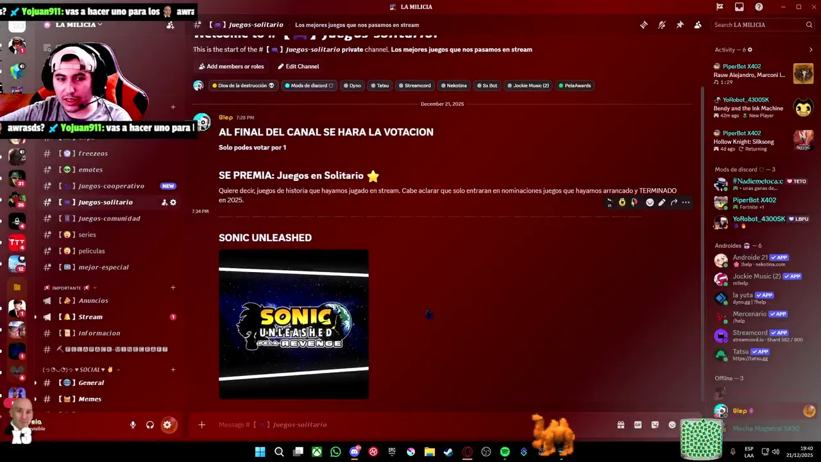Image resolution: width=821 pixels, height=462 pixels.
Task: Open peliculas channel
Action: coord(92,251)
